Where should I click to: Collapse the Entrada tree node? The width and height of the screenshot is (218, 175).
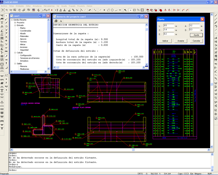(x=15, y=25)
